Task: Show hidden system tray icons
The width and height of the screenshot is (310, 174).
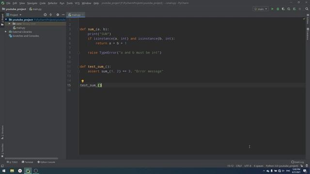Action: [263, 171]
